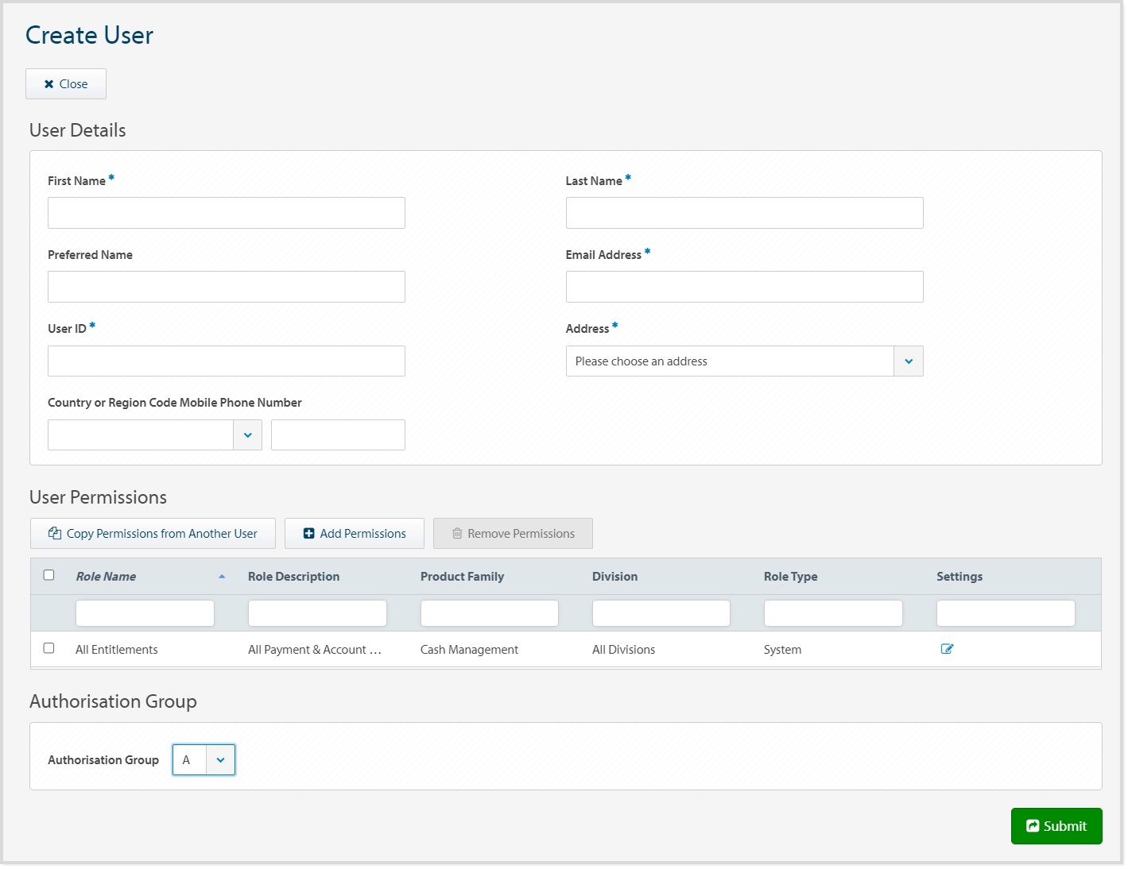The image size is (1128, 869).
Task: Expand the Country or Region Code dropdown
Action: pyautogui.click(x=247, y=434)
